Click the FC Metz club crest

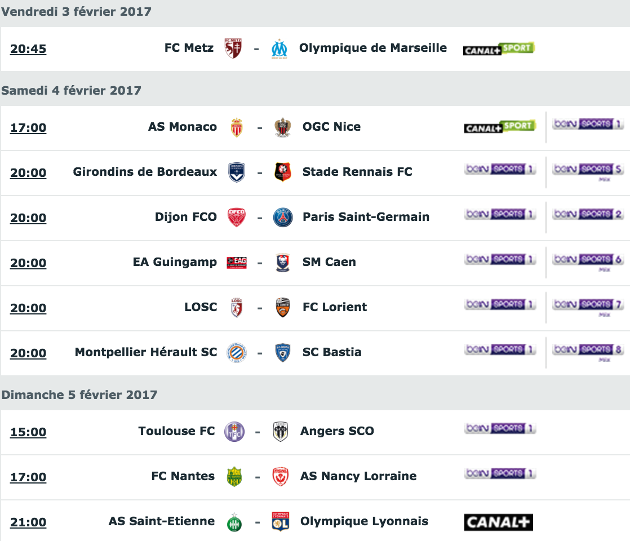click(233, 48)
